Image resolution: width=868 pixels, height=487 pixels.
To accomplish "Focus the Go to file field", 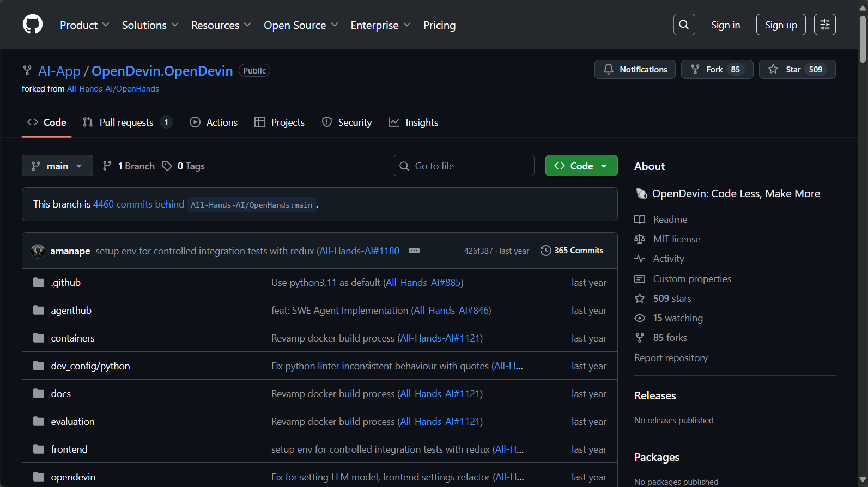I will coord(463,166).
